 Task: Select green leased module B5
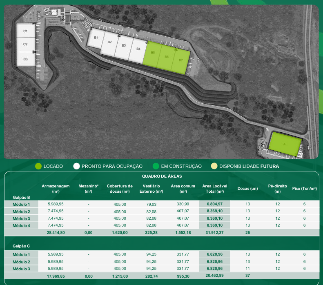[152, 54]
